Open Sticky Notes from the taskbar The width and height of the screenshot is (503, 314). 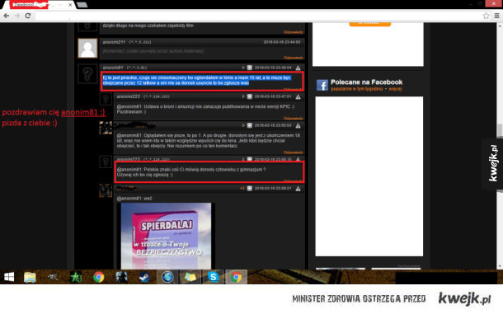pyautogui.click(x=190, y=277)
